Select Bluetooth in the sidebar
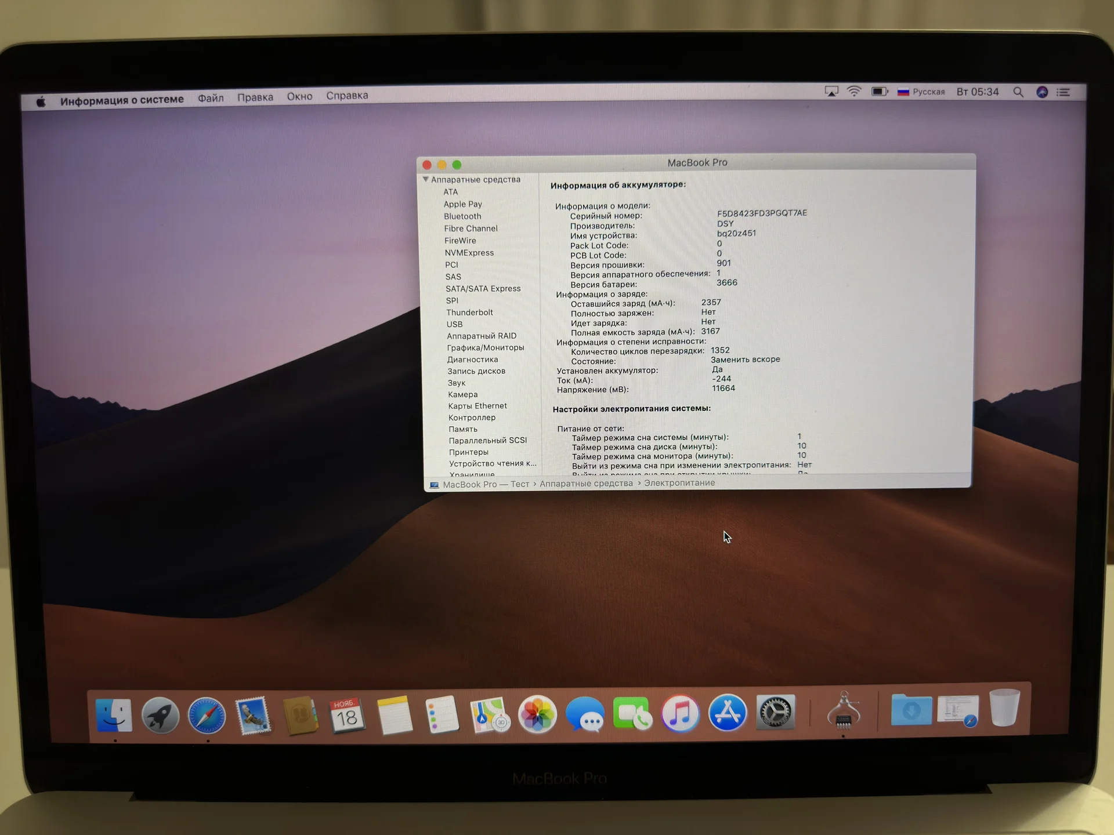Screen dimensions: 1114x835 coord(462,216)
